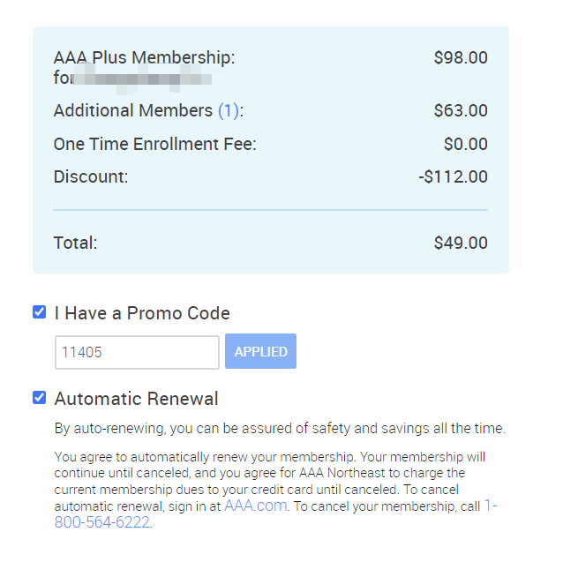Click the 'By auto-renewing' description sentence
The width and height of the screenshot is (563, 562).
click(x=280, y=429)
